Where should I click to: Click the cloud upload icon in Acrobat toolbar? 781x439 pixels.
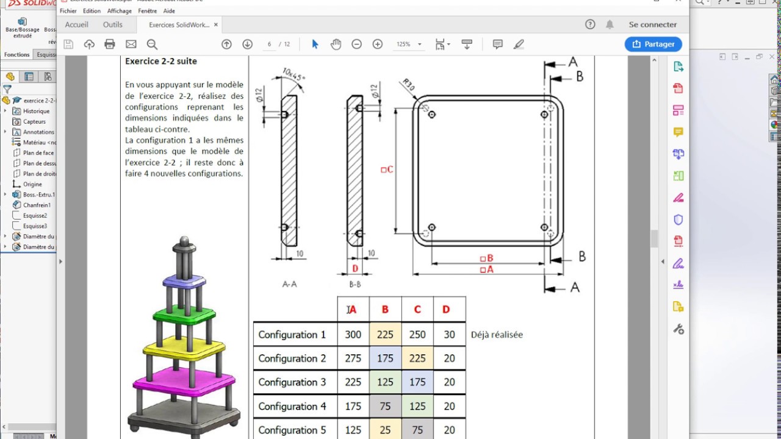(x=89, y=44)
